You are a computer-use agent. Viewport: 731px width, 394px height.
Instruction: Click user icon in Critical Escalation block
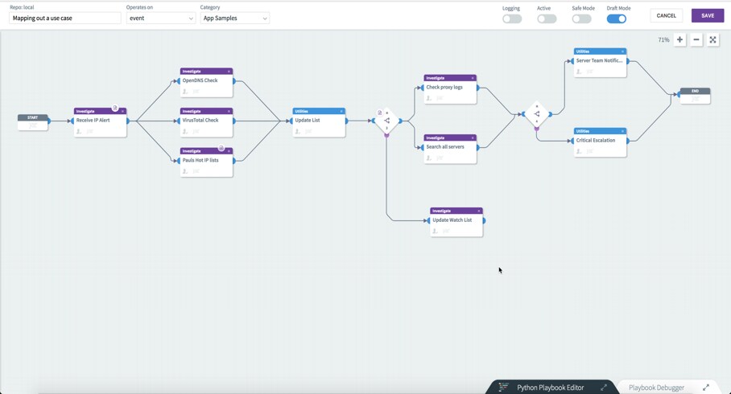[579, 151]
